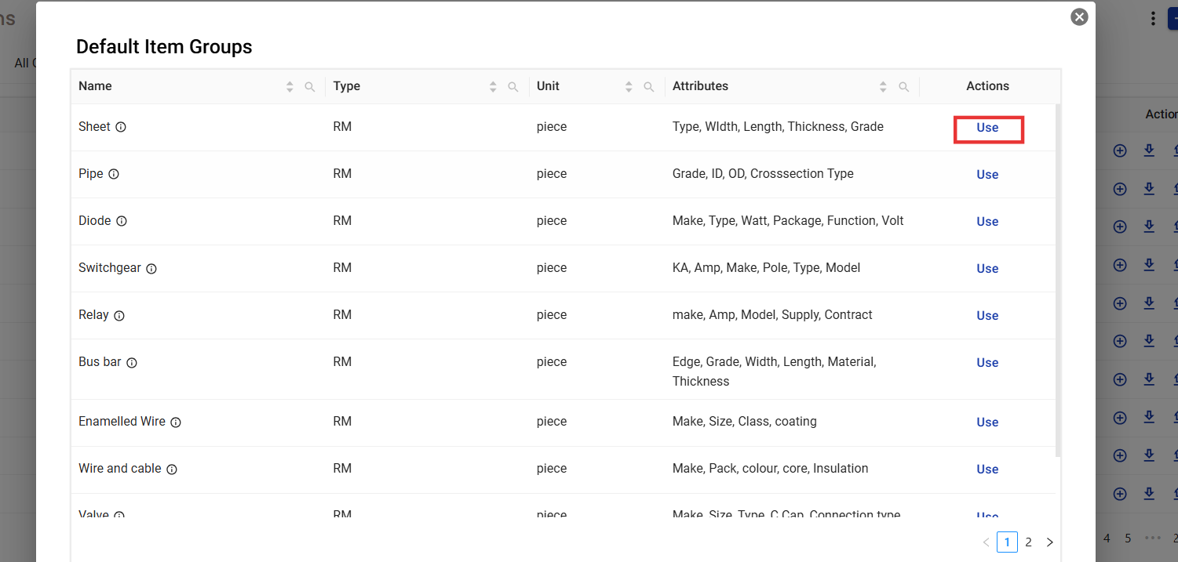Click the info icon beside Bus bar
The image size is (1178, 562).
pyautogui.click(x=132, y=362)
